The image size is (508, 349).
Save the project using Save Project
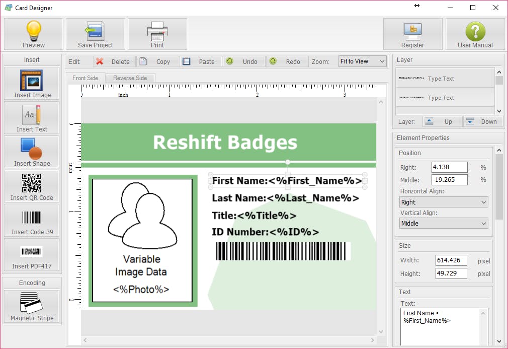point(95,34)
